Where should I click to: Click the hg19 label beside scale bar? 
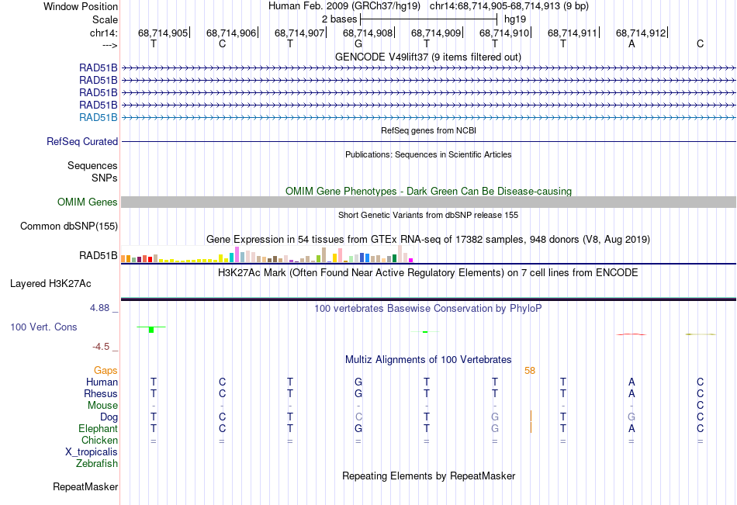click(x=515, y=19)
